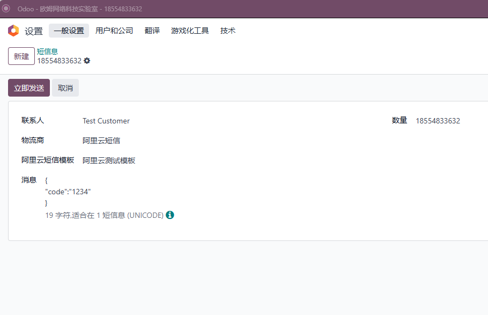Click the 物流商 field label
488x315 pixels.
(33, 140)
